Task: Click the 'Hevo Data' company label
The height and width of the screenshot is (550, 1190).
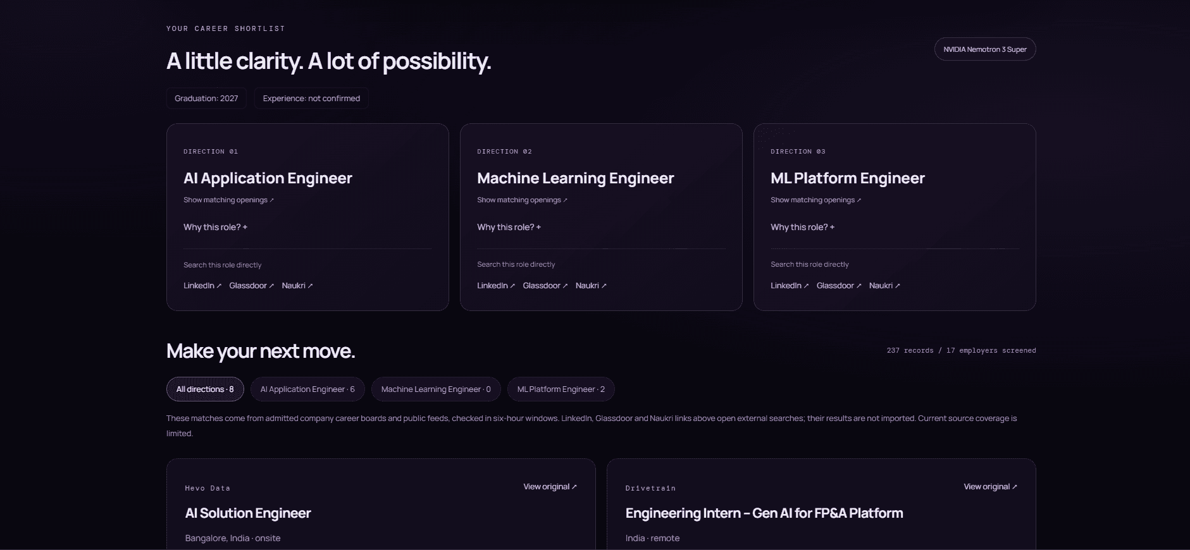Action: point(208,488)
